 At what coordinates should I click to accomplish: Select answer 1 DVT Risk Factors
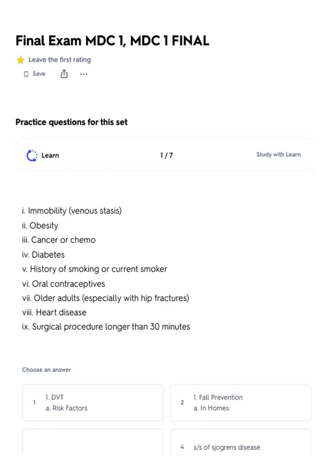pyautogui.click(x=93, y=403)
